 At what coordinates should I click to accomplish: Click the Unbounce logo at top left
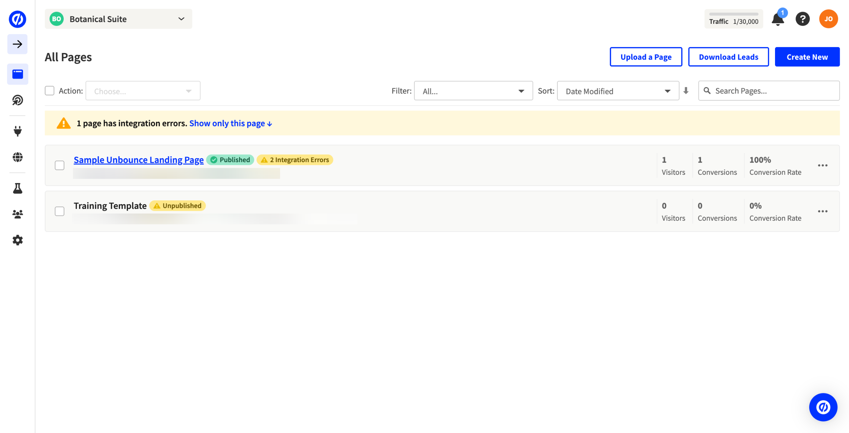point(17,19)
